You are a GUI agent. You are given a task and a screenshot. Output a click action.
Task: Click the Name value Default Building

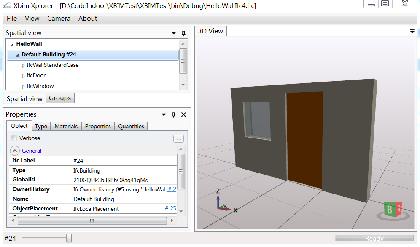94,199
